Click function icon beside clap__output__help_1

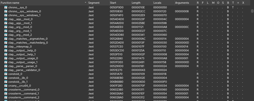tap(6, 54)
